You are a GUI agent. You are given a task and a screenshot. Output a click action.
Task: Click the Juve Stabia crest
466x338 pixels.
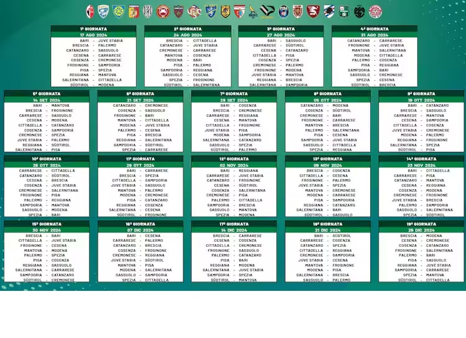coord(226,12)
